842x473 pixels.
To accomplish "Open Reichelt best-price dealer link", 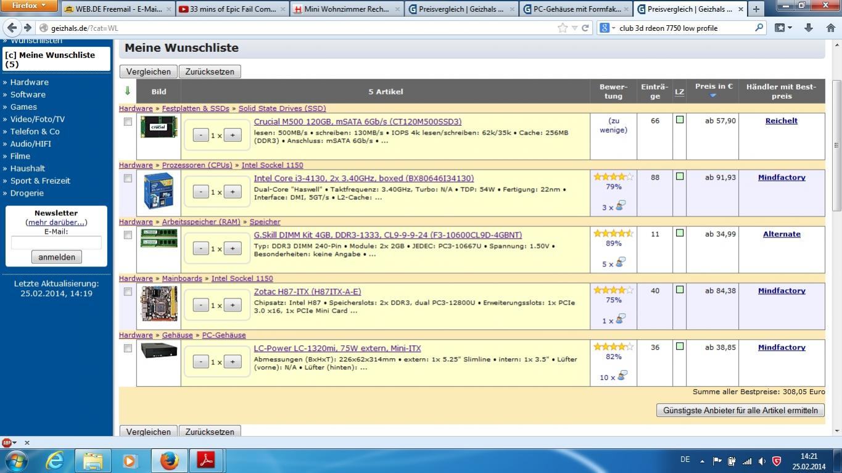I will point(782,121).
